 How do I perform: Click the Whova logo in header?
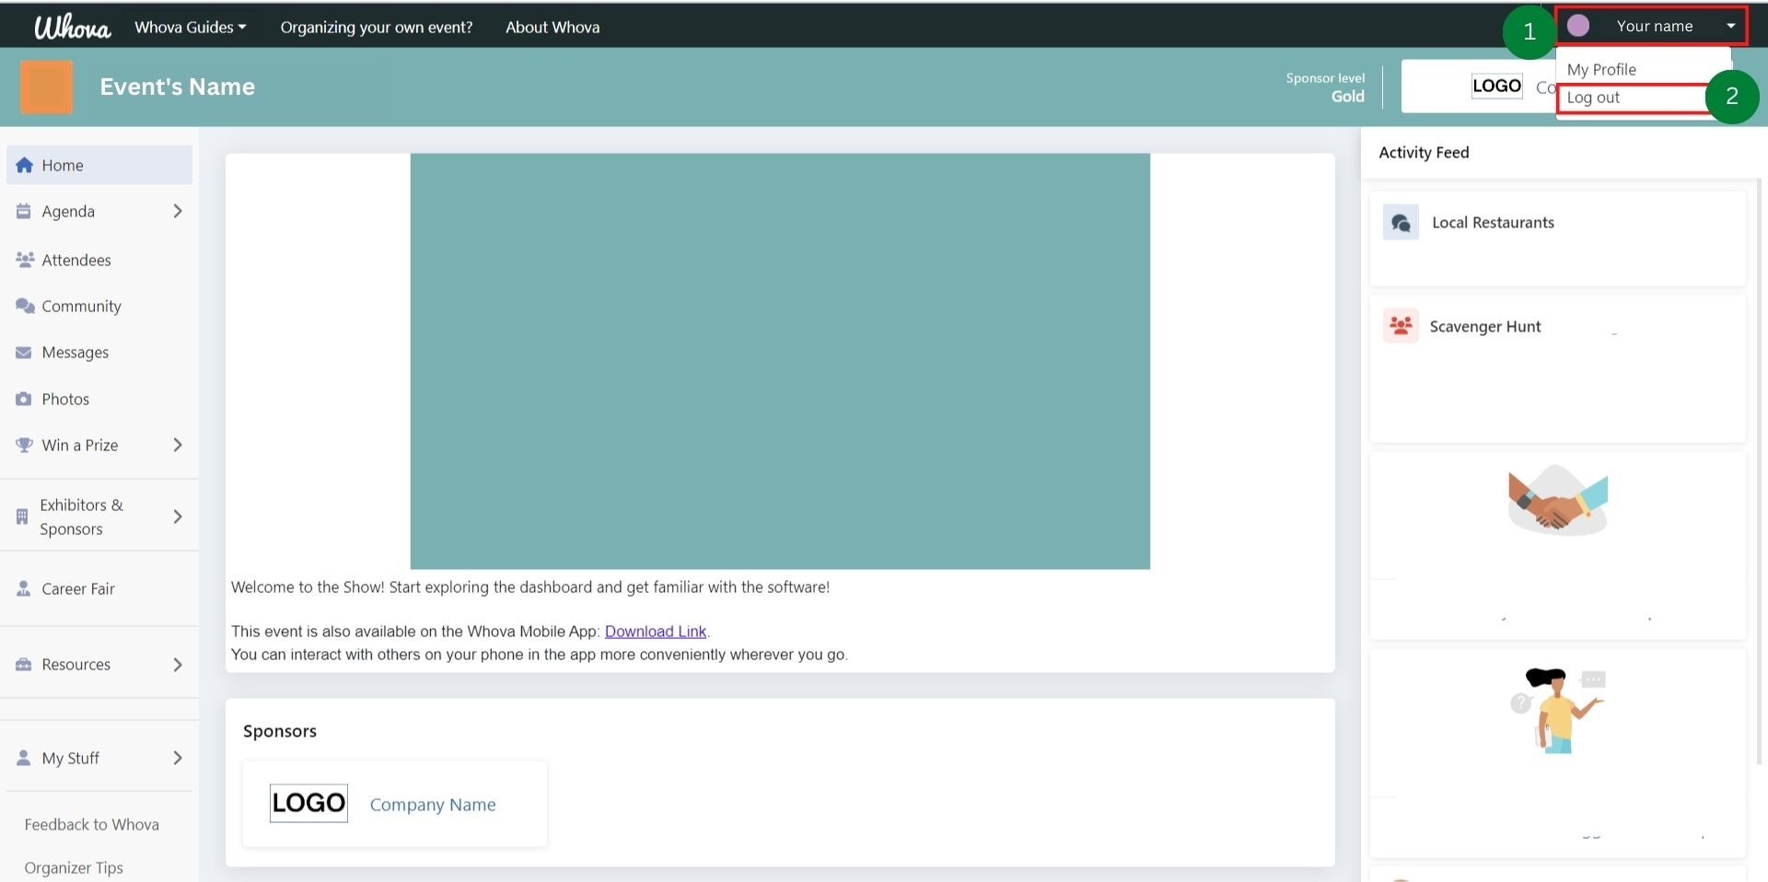pyautogui.click(x=72, y=28)
